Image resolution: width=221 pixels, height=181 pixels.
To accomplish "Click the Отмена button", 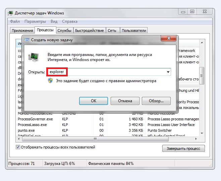I will click(125, 101).
